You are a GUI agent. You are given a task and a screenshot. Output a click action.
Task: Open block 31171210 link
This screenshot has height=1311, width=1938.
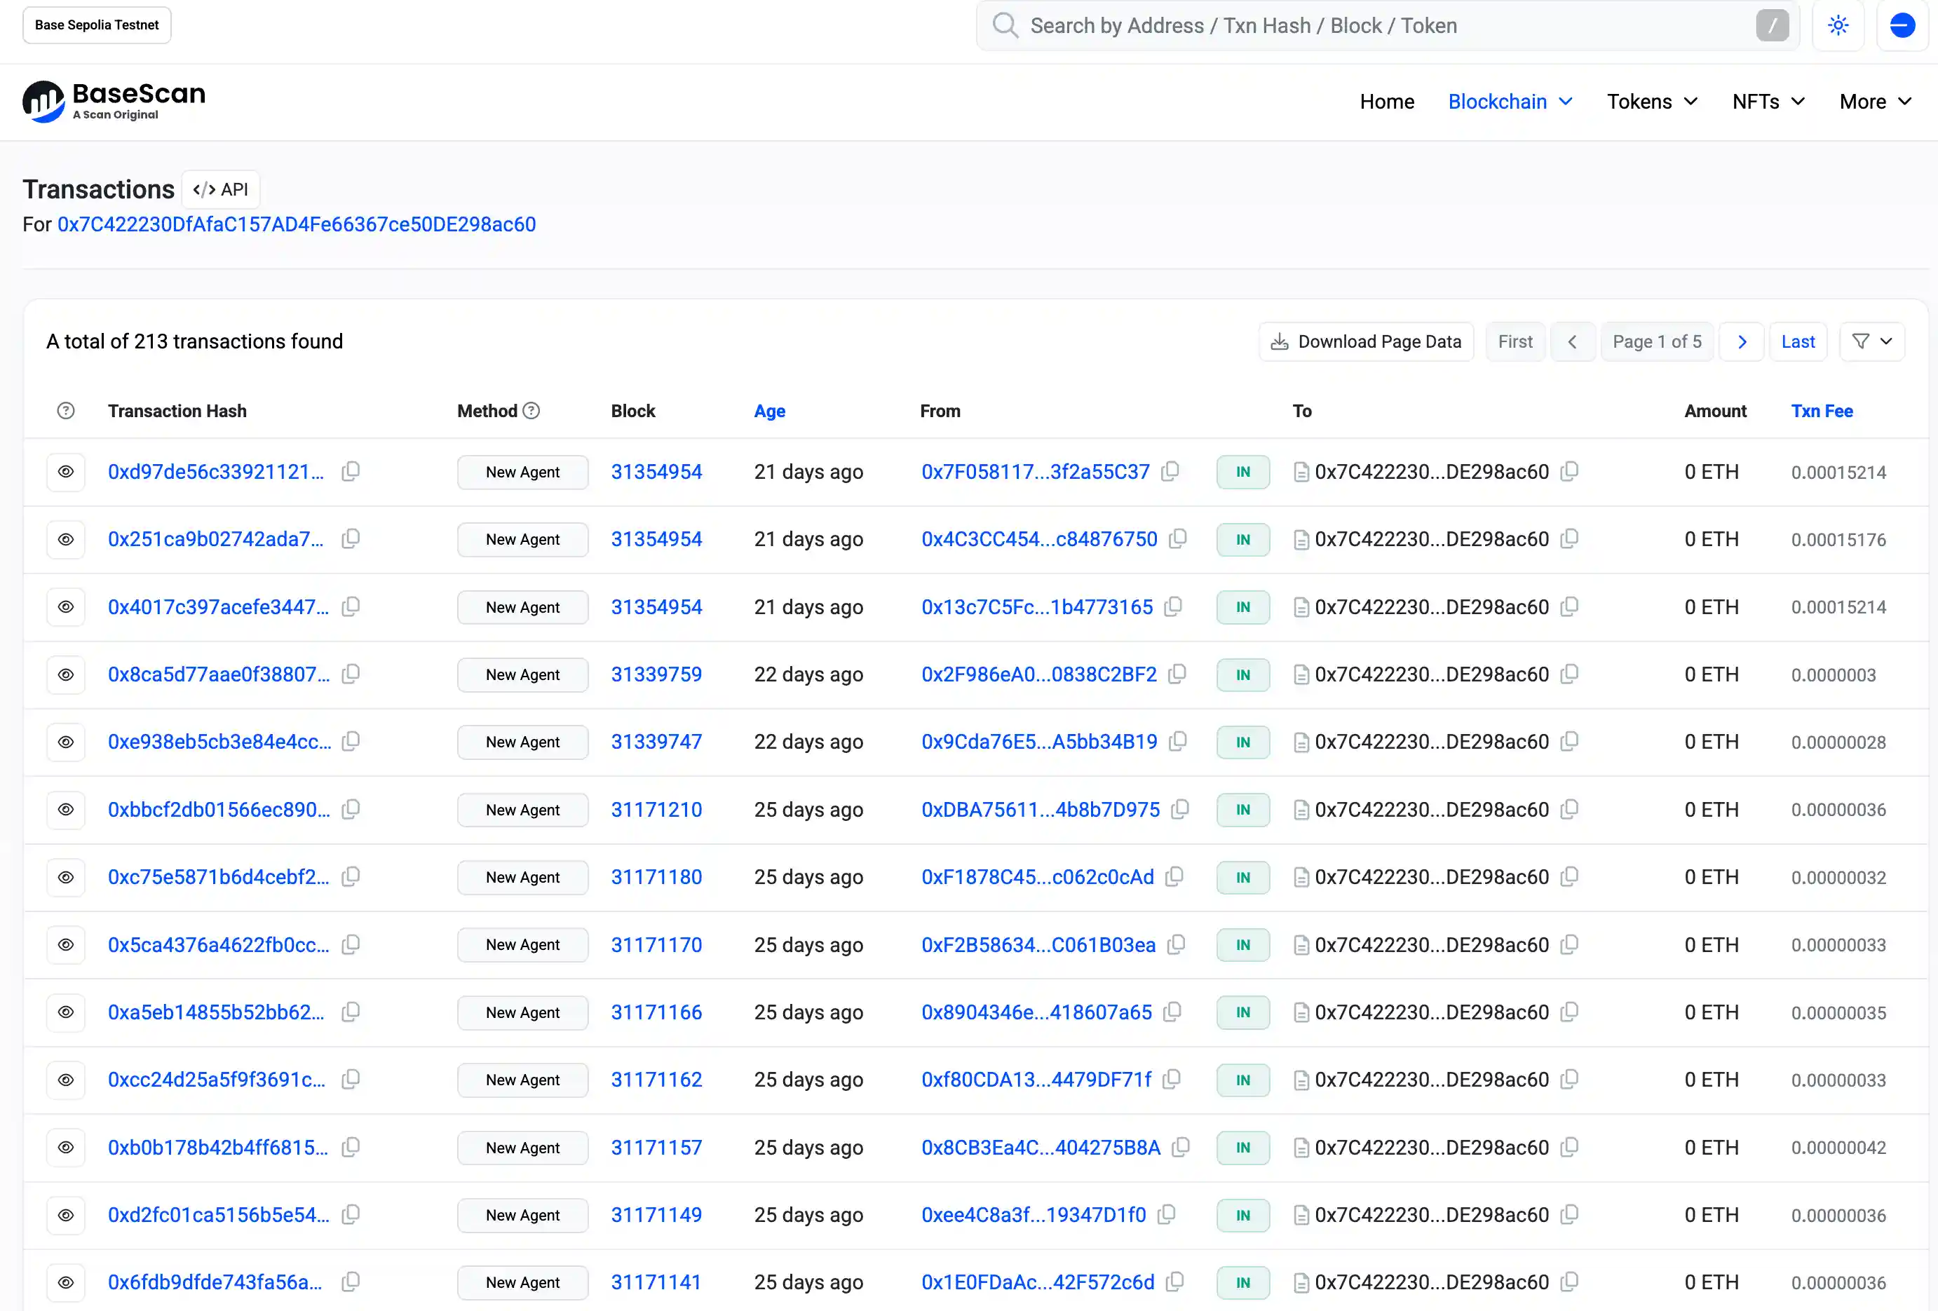[x=656, y=809]
